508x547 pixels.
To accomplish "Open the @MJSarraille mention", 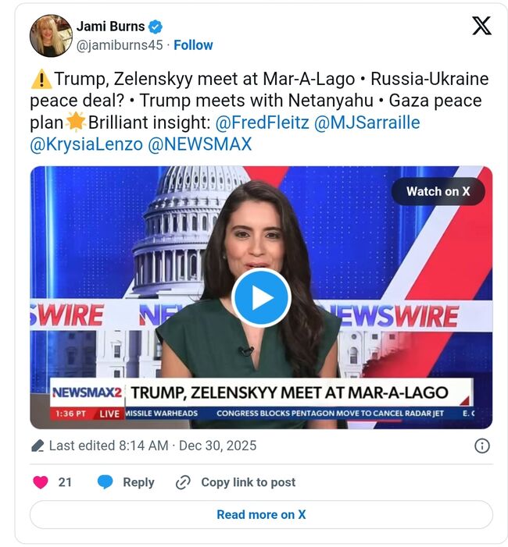I will point(367,123).
